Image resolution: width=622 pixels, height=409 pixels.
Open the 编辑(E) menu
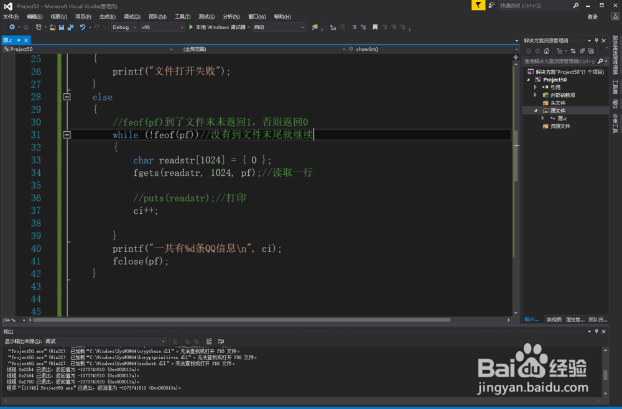coord(34,17)
